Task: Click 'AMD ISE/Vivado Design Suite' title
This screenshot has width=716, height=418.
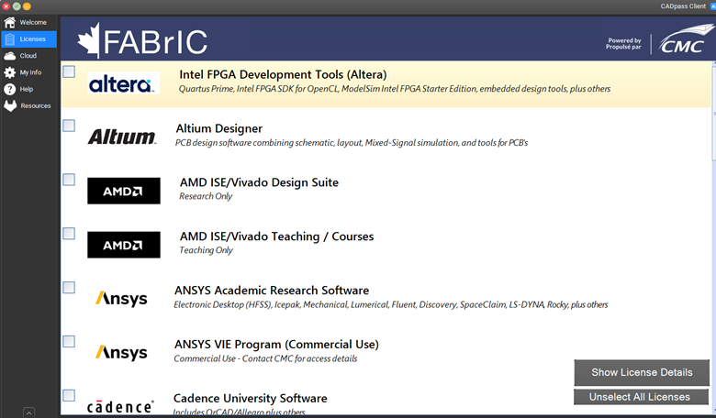Action: click(259, 182)
